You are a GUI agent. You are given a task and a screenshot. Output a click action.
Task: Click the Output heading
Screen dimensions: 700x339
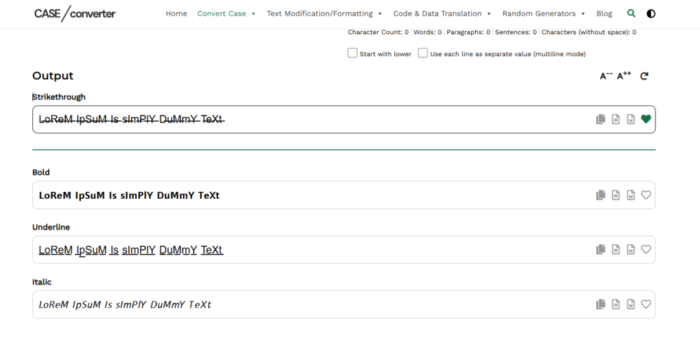tap(53, 76)
